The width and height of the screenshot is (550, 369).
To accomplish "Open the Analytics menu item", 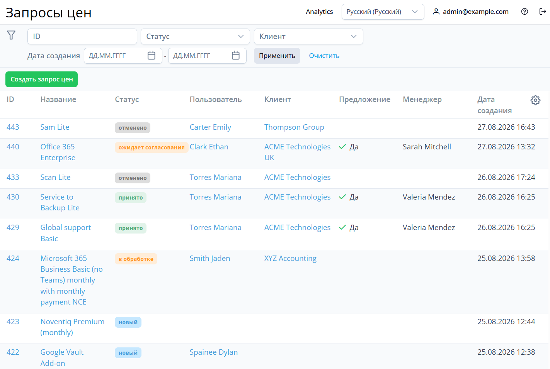I will tap(319, 12).
